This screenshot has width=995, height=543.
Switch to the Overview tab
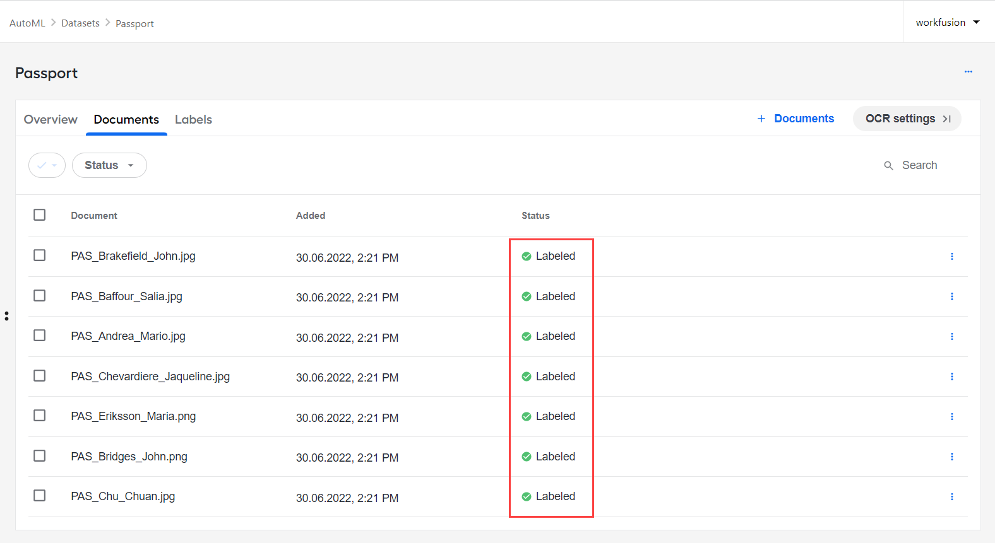point(51,119)
